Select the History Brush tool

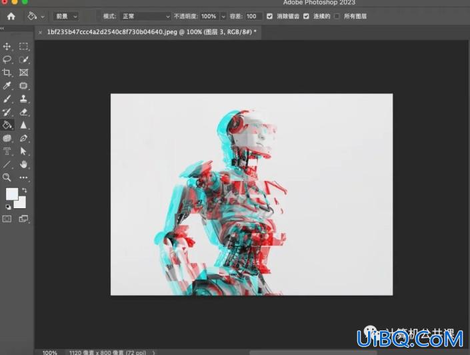7,112
